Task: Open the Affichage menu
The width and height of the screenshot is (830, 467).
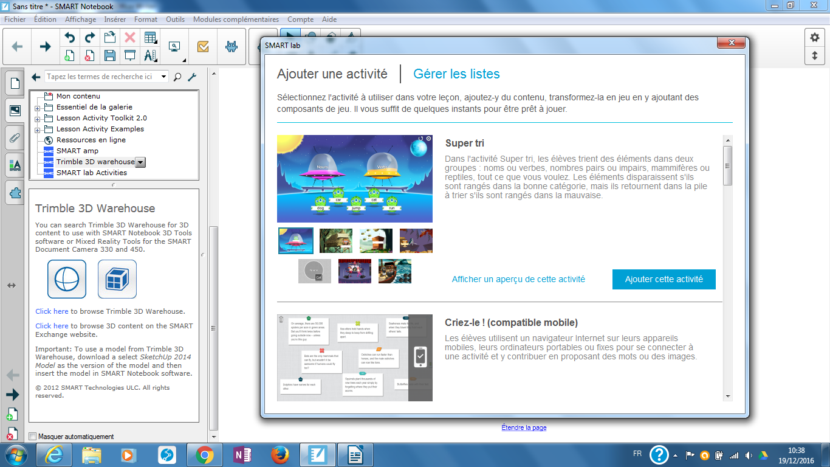Action: click(x=80, y=19)
